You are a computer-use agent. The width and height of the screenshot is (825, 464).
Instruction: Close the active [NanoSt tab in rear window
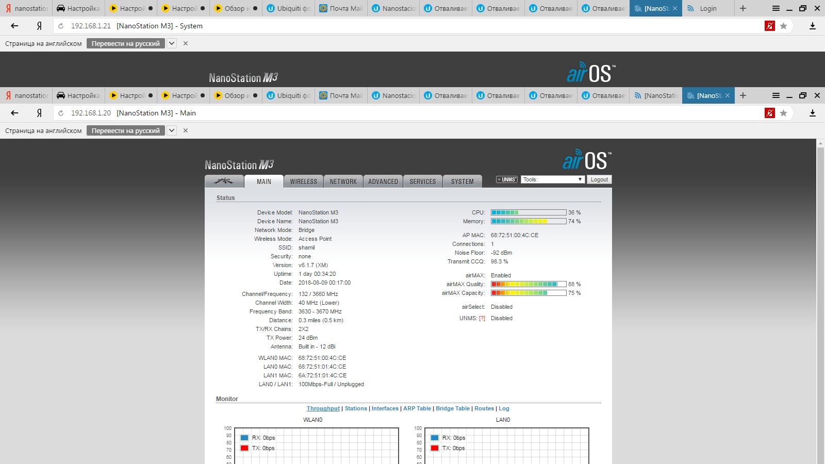pyautogui.click(x=675, y=8)
